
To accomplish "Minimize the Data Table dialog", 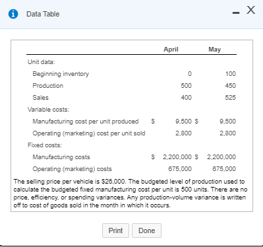I will coord(236,13).
